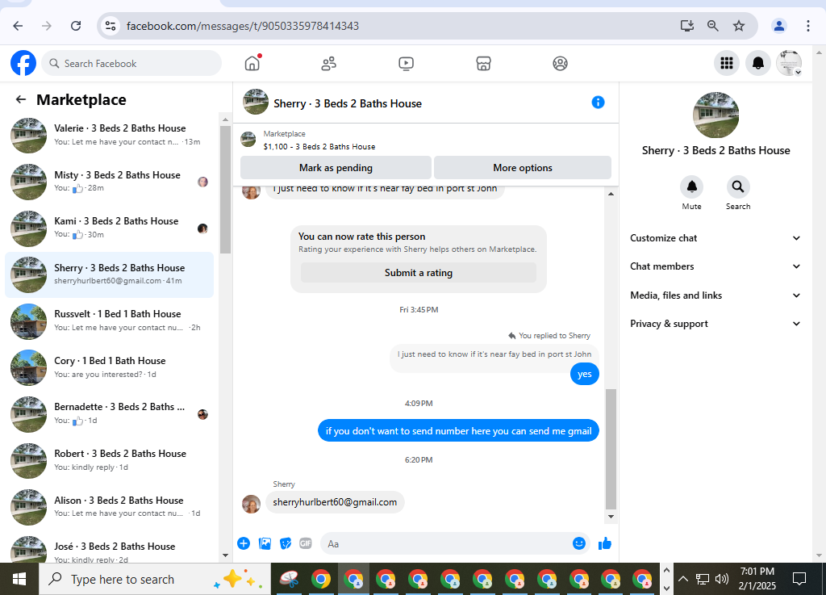
Task: Bookmark this page star icon
Action: tap(739, 26)
